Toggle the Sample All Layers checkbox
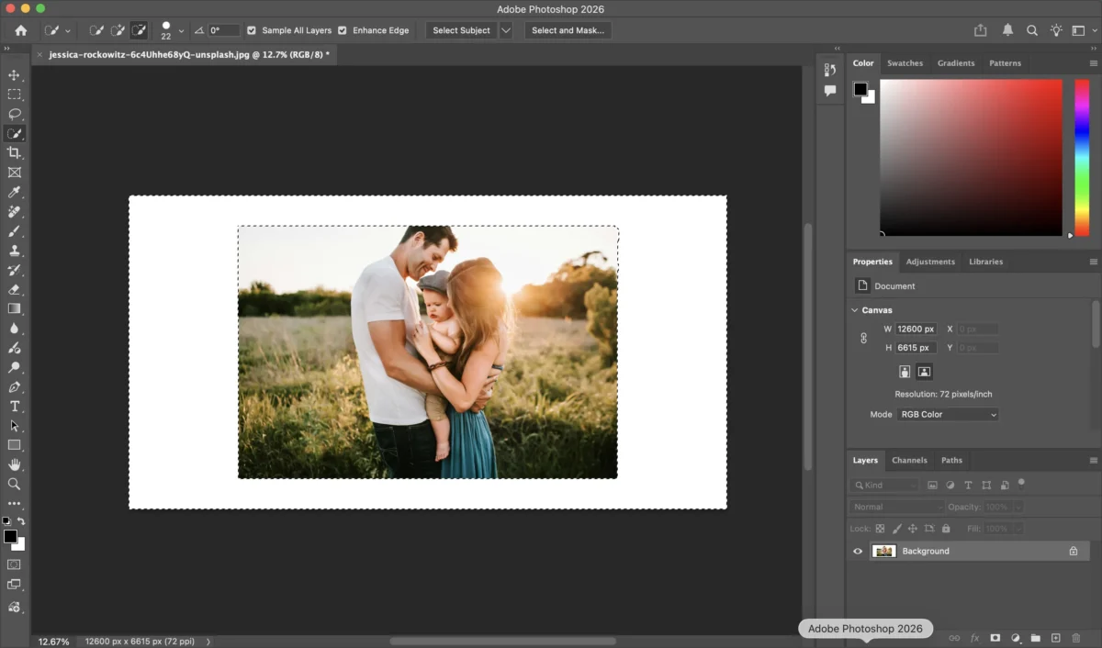Image resolution: width=1102 pixels, height=648 pixels. click(252, 30)
